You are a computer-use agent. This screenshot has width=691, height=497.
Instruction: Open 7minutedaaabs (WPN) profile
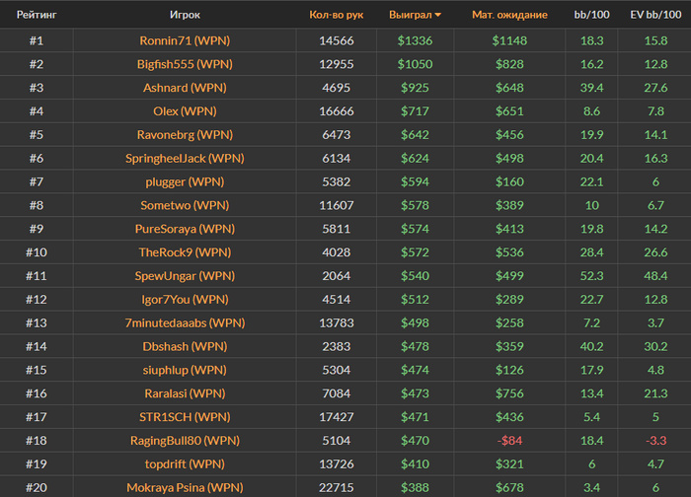(x=185, y=322)
